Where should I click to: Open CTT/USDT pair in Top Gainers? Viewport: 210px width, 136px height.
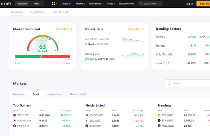tap(23, 115)
